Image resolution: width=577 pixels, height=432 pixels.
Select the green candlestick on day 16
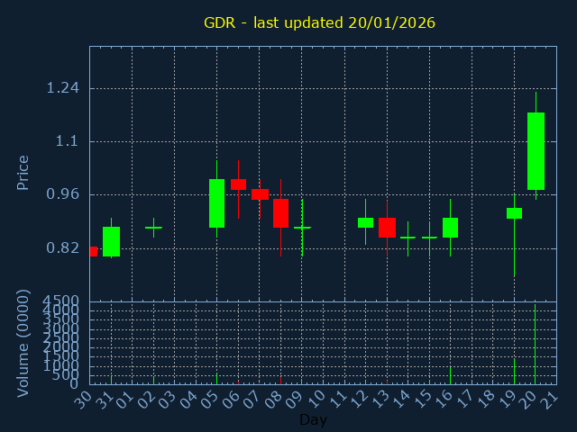tap(450, 228)
